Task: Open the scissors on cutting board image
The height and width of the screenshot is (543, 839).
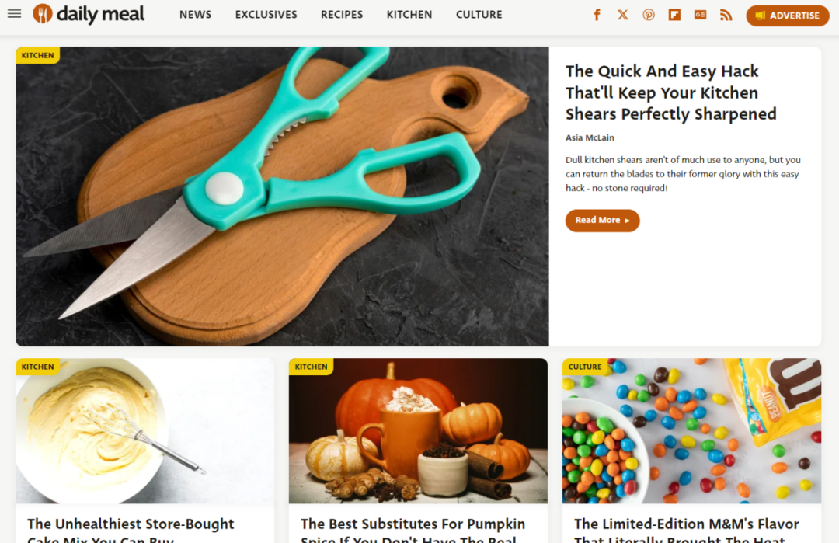Action: pos(282,197)
